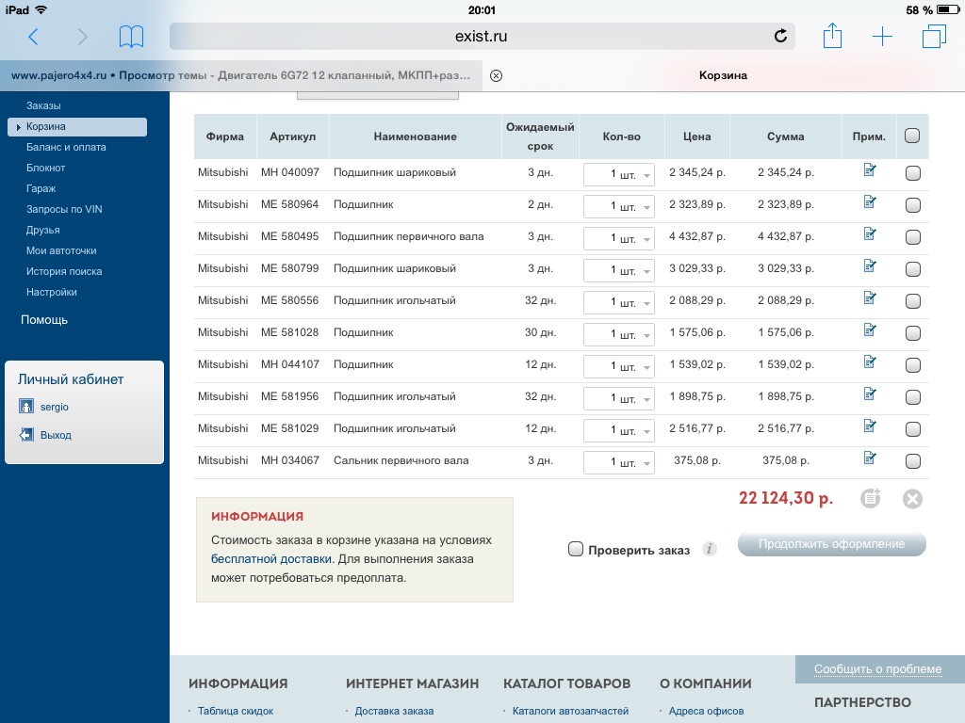Image resolution: width=965 pixels, height=723 pixels.
Task: Click the info icon beside Проверить заказ
Action: (710, 549)
